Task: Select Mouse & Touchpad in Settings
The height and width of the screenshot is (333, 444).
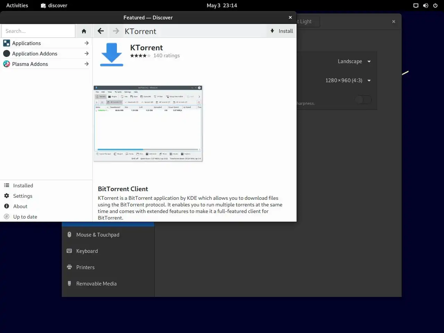Action: (x=108, y=235)
